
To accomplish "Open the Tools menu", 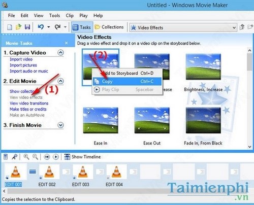I will click(x=54, y=16).
